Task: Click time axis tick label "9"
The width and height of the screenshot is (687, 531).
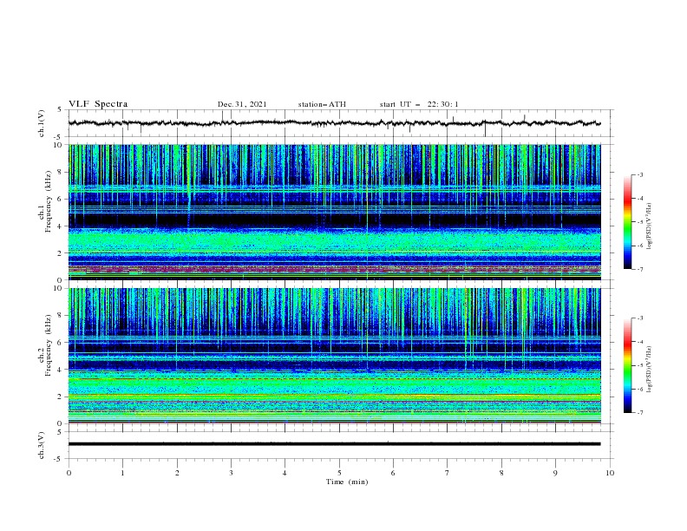Action: [555, 473]
